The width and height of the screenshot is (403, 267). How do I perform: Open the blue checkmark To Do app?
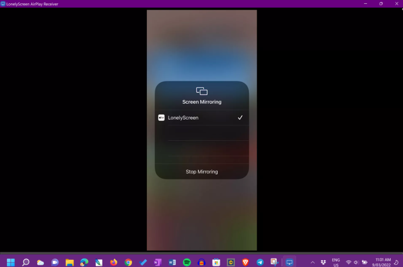click(143, 262)
